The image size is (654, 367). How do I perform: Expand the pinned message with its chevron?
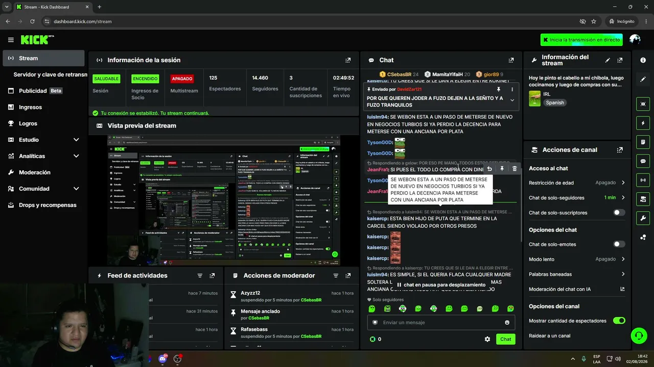[x=512, y=100]
